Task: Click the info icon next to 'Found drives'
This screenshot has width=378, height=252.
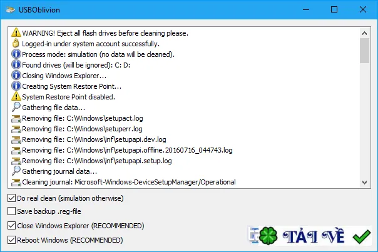Action: [16, 64]
